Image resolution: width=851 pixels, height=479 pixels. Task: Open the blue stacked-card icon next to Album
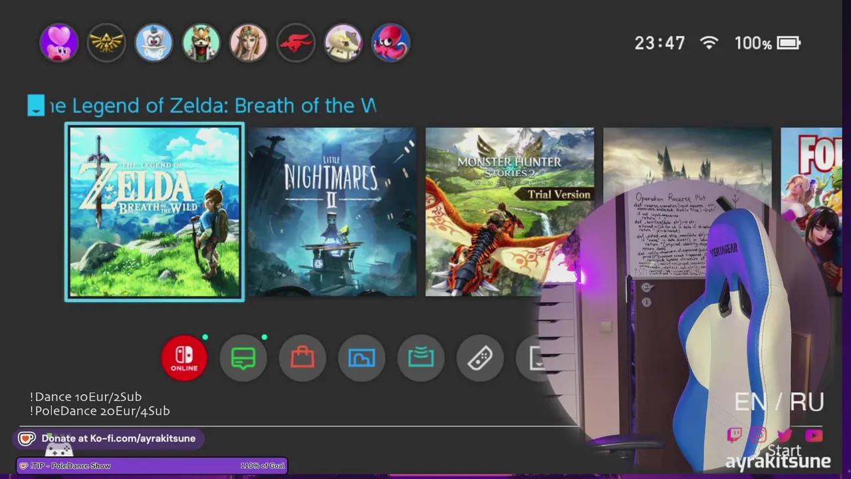[x=421, y=359]
